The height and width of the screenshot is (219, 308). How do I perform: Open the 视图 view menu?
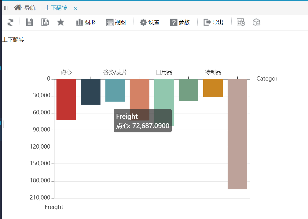click(x=116, y=22)
